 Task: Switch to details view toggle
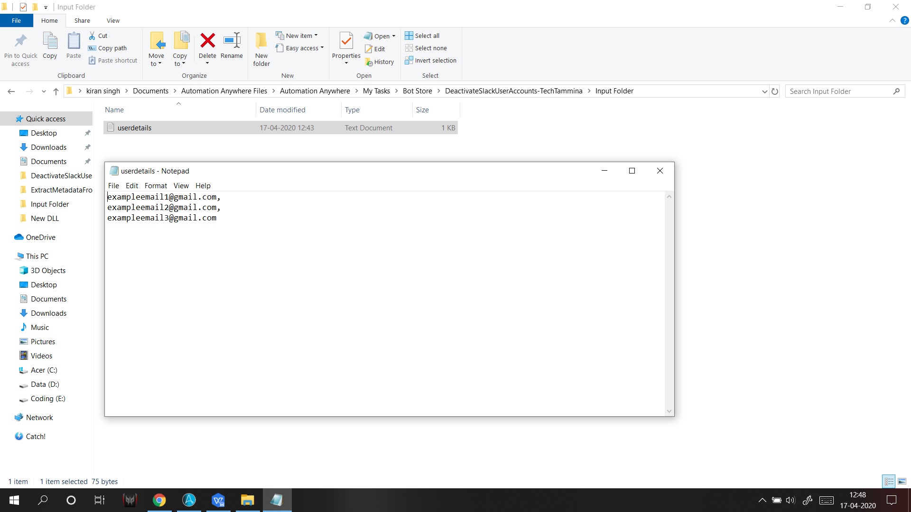(x=889, y=481)
